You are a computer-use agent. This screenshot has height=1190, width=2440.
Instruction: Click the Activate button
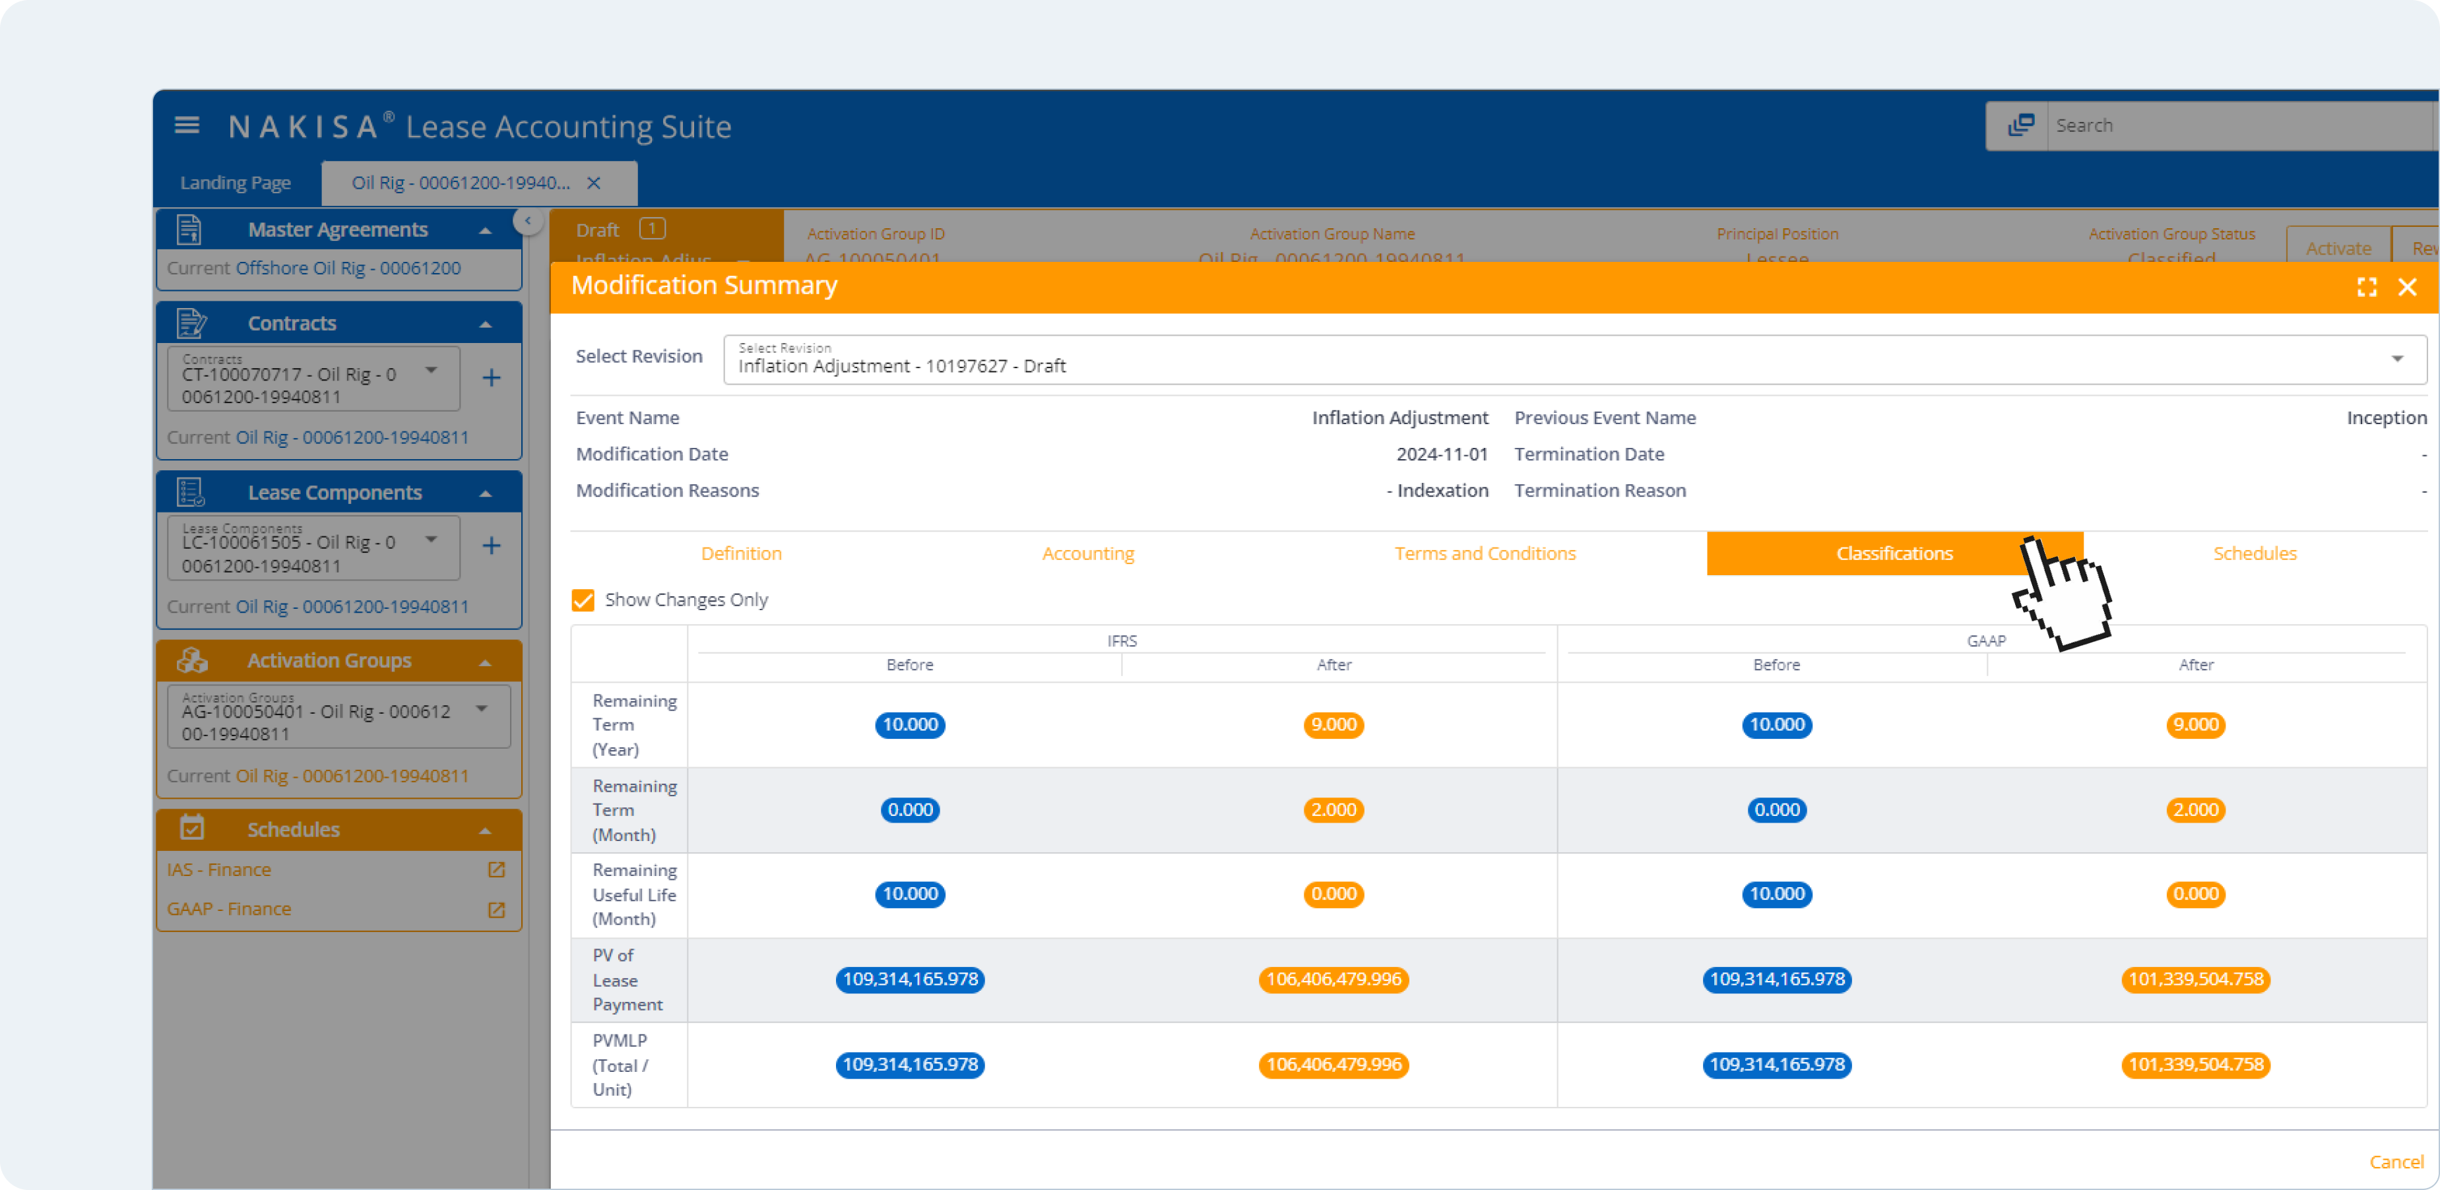2338,248
